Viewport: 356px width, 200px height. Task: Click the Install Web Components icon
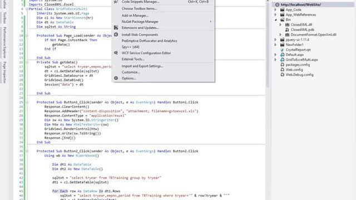pos(116,34)
